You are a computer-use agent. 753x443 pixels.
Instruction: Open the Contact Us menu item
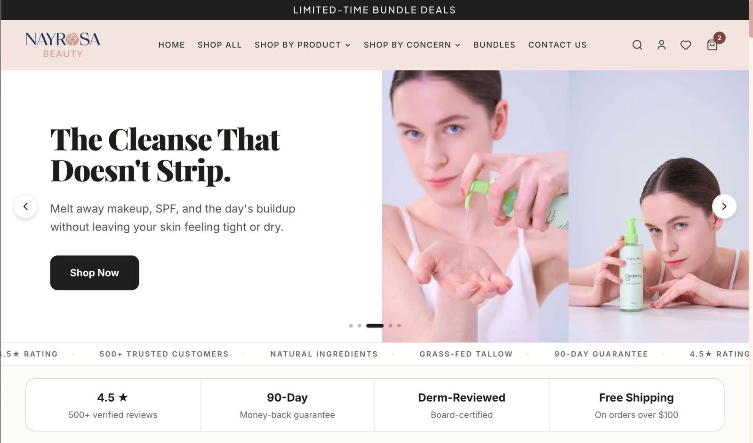pos(557,45)
